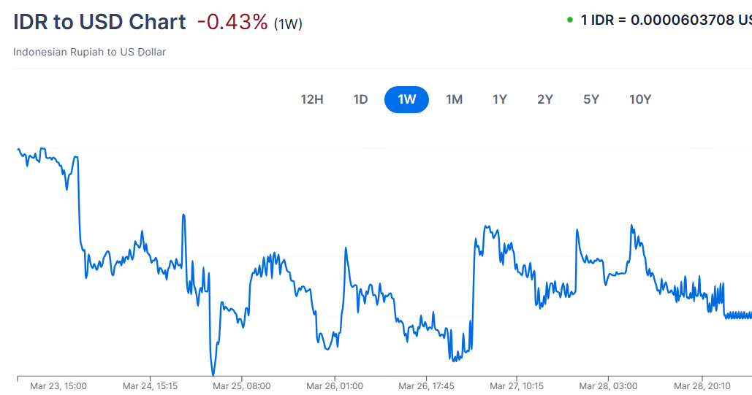The image size is (752, 395).
Task: Click the Mar 25, 08:00 axis label
Action: click(x=243, y=386)
